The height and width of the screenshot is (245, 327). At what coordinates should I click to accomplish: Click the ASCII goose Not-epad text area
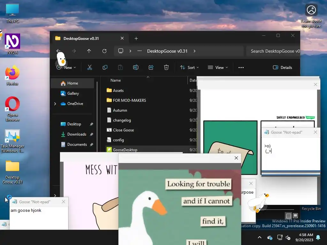click(291, 154)
